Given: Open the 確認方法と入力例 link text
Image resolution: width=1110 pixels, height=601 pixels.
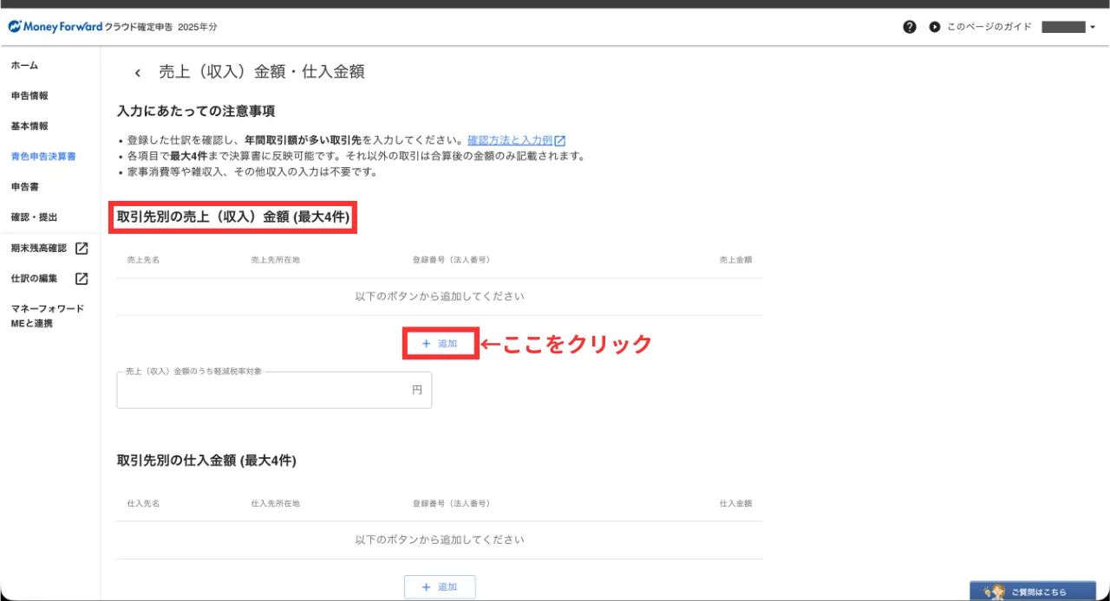Looking at the screenshot, I should click(x=509, y=140).
